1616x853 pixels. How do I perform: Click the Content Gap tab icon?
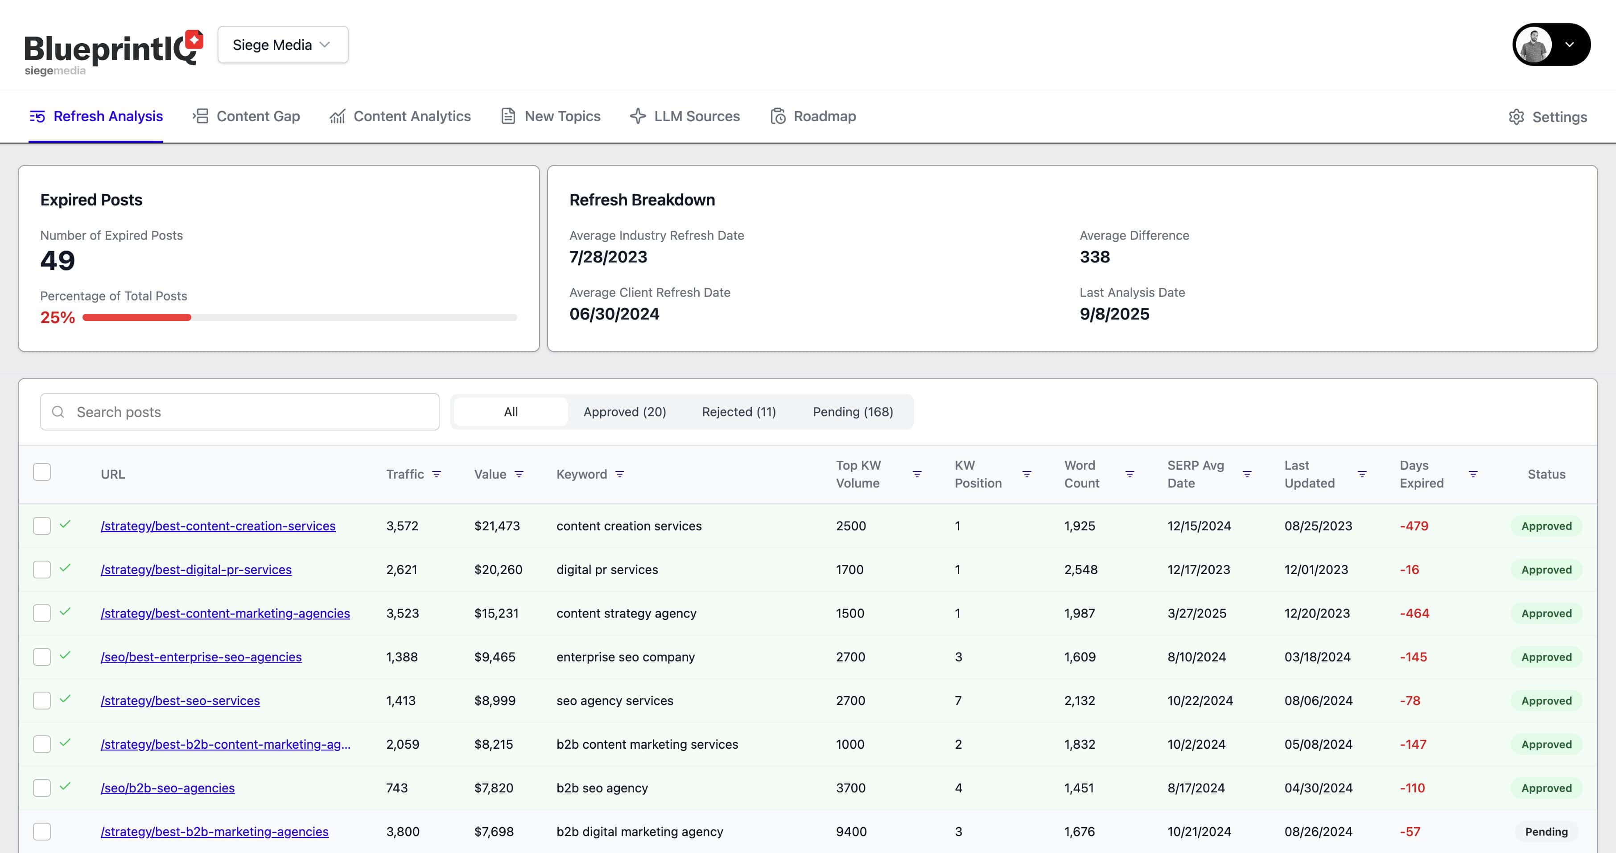pos(200,116)
